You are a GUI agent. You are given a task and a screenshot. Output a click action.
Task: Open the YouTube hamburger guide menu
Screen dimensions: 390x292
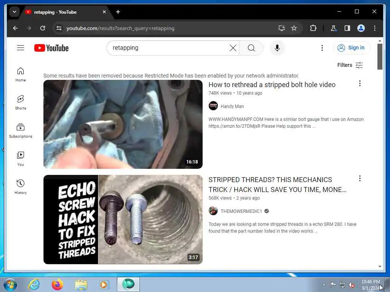click(x=21, y=48)
